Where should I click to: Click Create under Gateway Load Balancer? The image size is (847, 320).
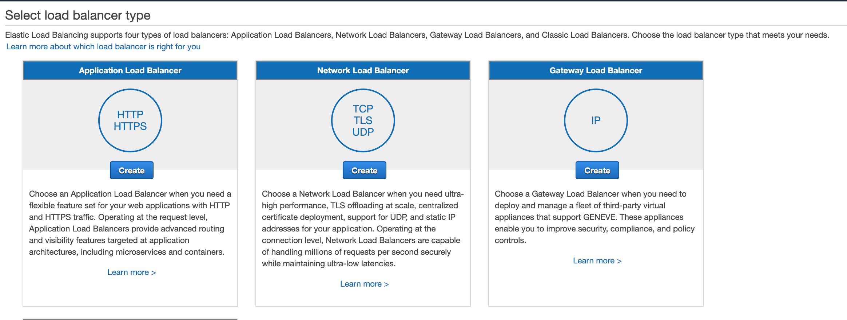(597, 170)
